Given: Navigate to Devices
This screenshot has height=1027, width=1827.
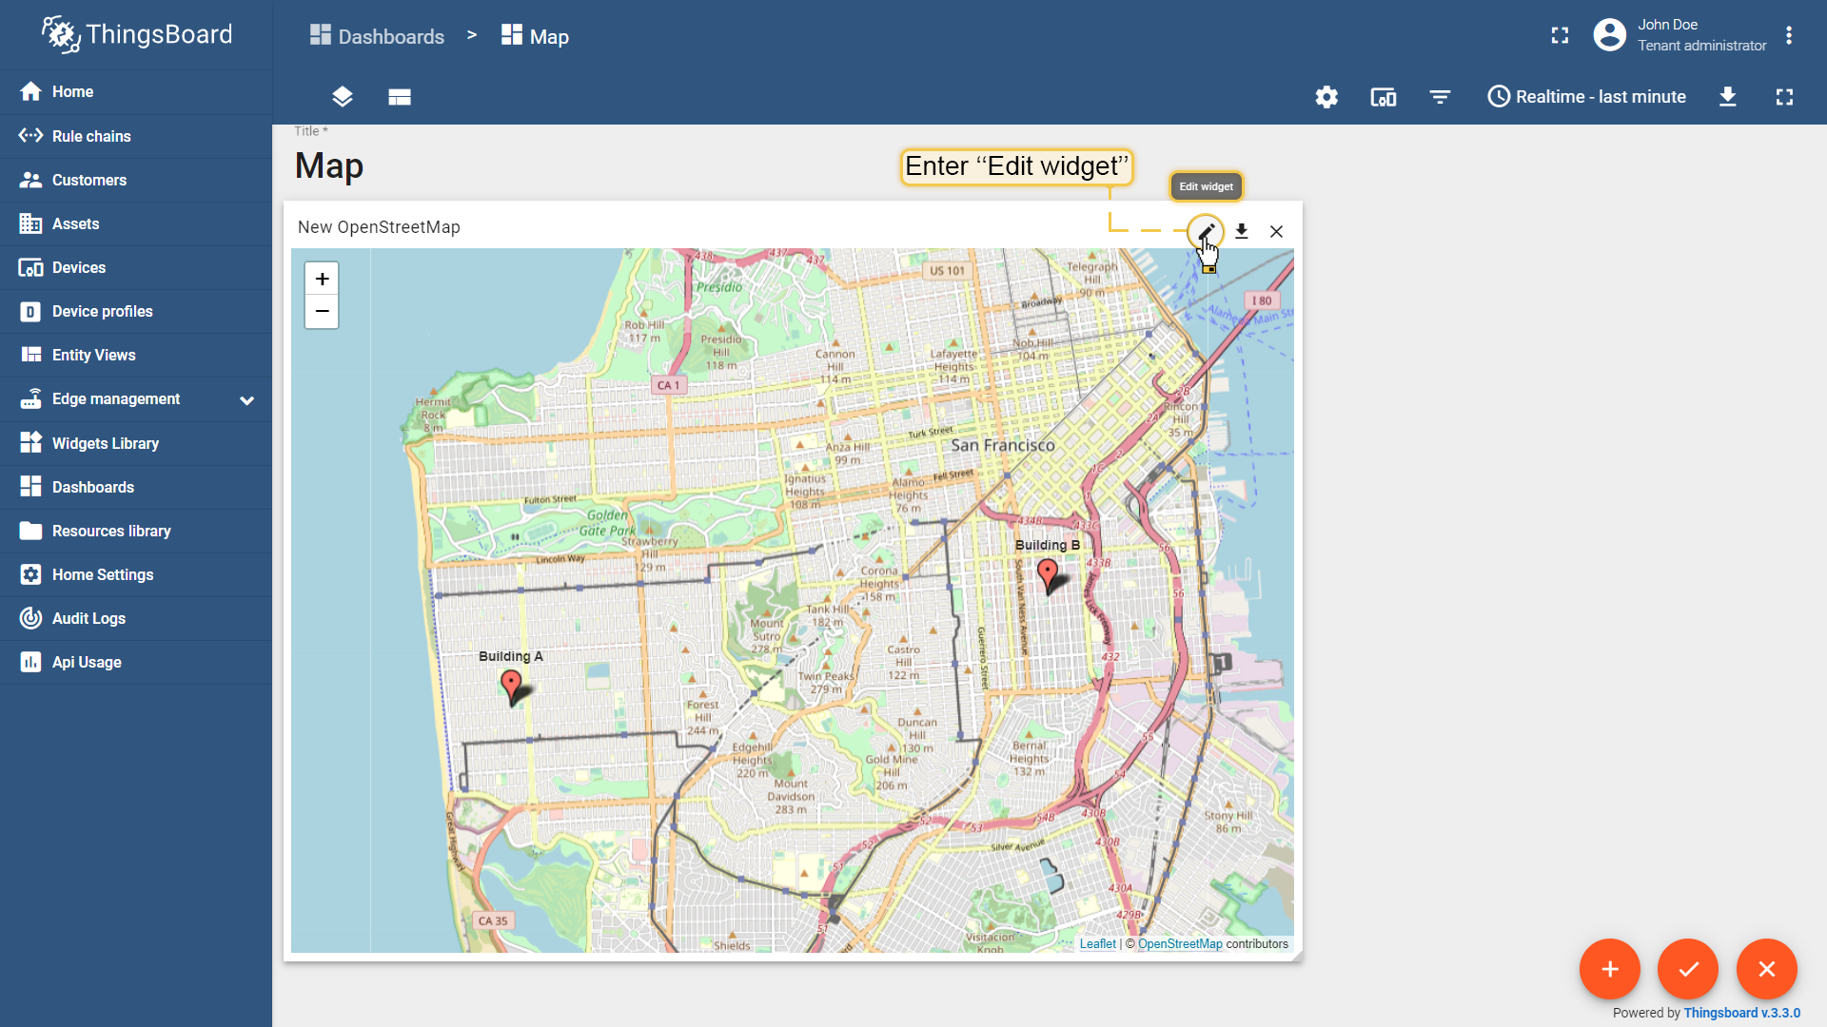Looking at the screenshot, I should pos(136,267).
